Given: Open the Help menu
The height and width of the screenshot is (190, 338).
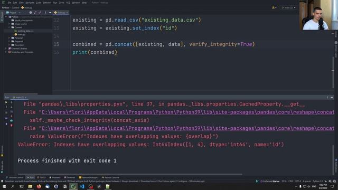Looking at the screenshot, I should tap(84, 3).
